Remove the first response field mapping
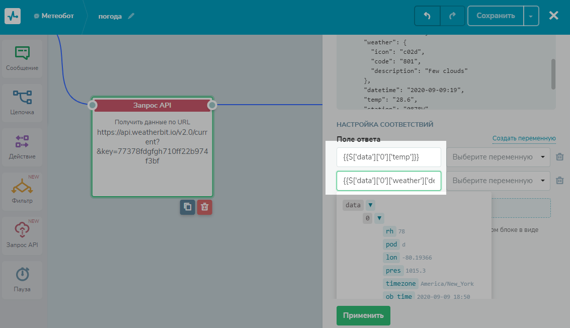570x328 pixels. coord(559,157)
